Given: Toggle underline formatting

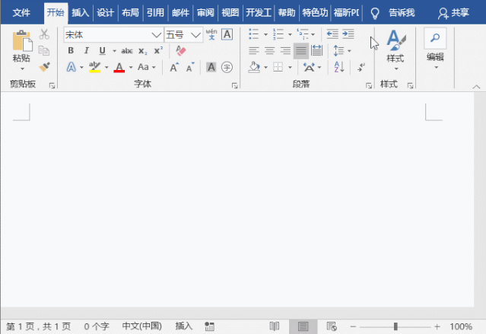Looking at the screenshot, I should pos(102,50).
